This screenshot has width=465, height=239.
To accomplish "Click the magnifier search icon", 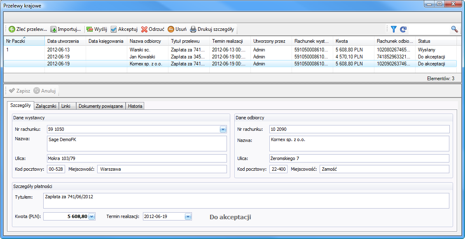I will [x=454, y=29].
